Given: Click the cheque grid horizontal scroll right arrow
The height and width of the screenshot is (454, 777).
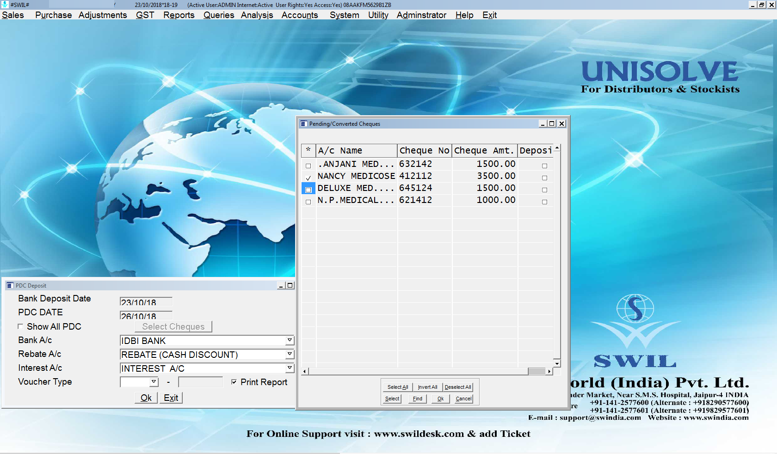Looking at the screenshot, I should click(x=549, y=371).
